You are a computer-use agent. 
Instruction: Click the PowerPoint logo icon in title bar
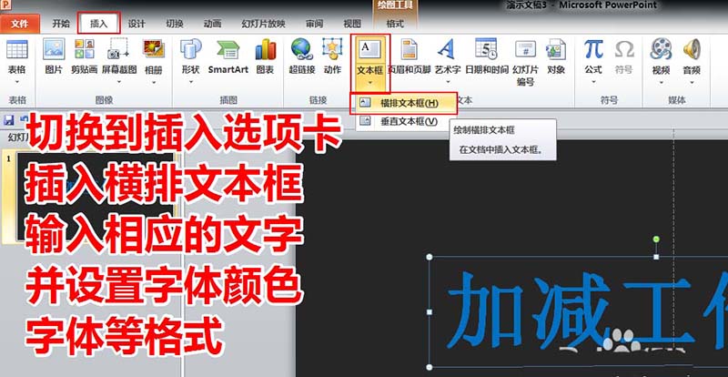[6, 5]
